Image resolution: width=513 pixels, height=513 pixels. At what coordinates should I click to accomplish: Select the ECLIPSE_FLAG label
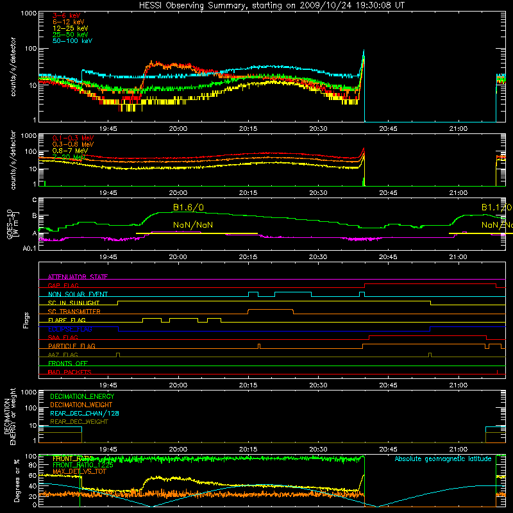tap(70, 329)
